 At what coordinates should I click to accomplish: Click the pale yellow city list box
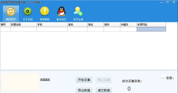(20, 82)
